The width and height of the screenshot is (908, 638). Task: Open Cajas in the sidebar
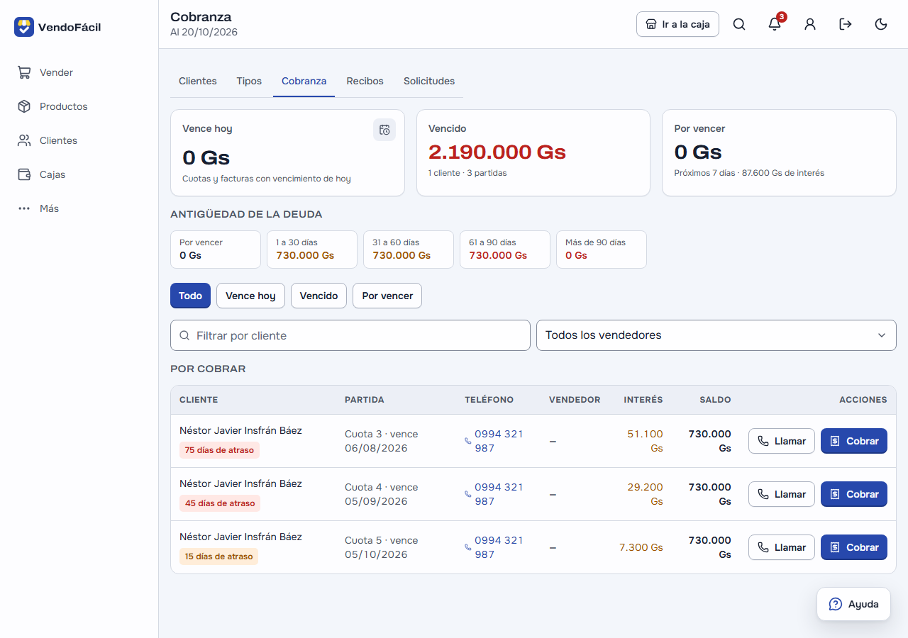coord(79,174)
